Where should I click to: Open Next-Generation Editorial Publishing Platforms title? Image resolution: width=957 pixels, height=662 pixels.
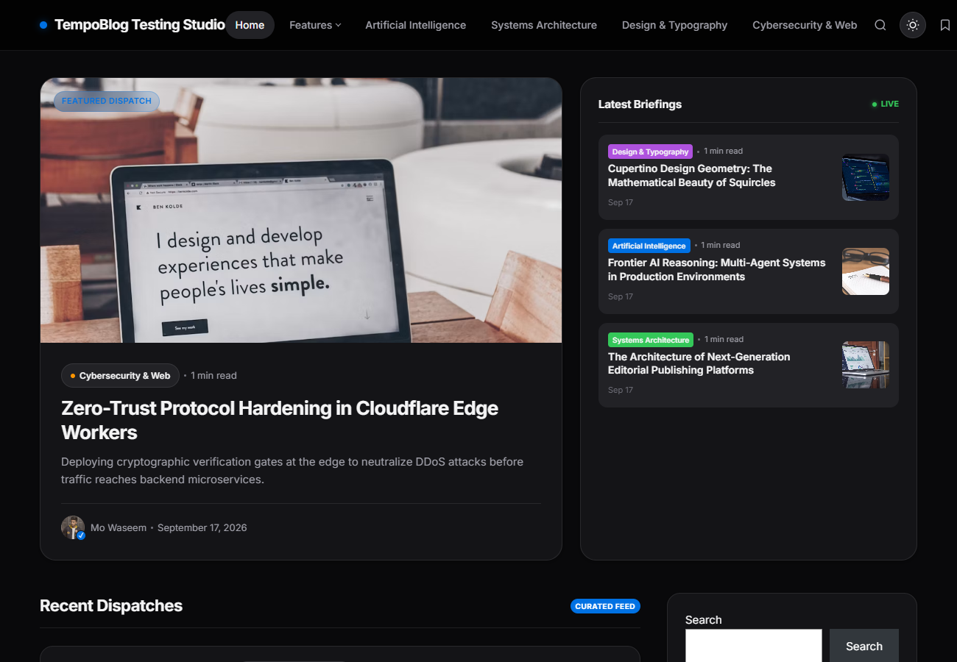coord(699,363)
